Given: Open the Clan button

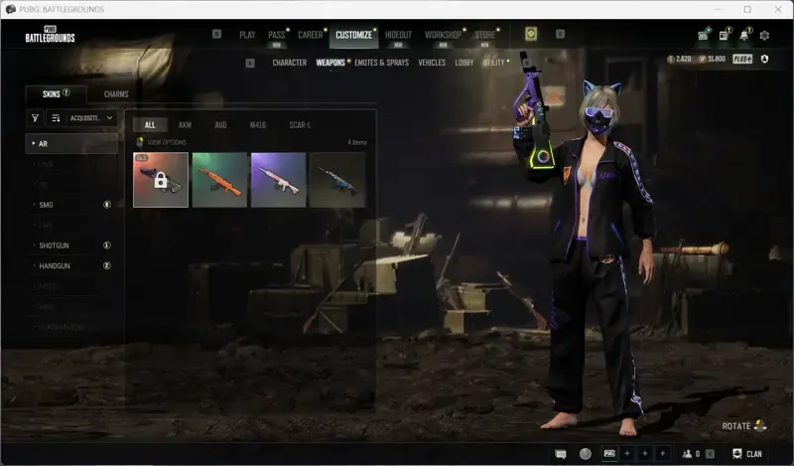Looking at the screenshot, I should [x=747, y=454].
